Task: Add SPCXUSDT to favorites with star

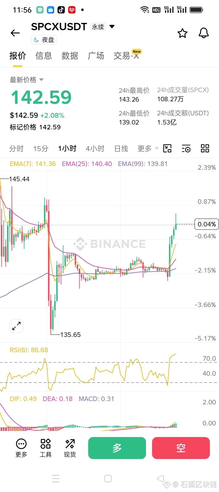Action: pyautogui.click(x=182, y=33)
